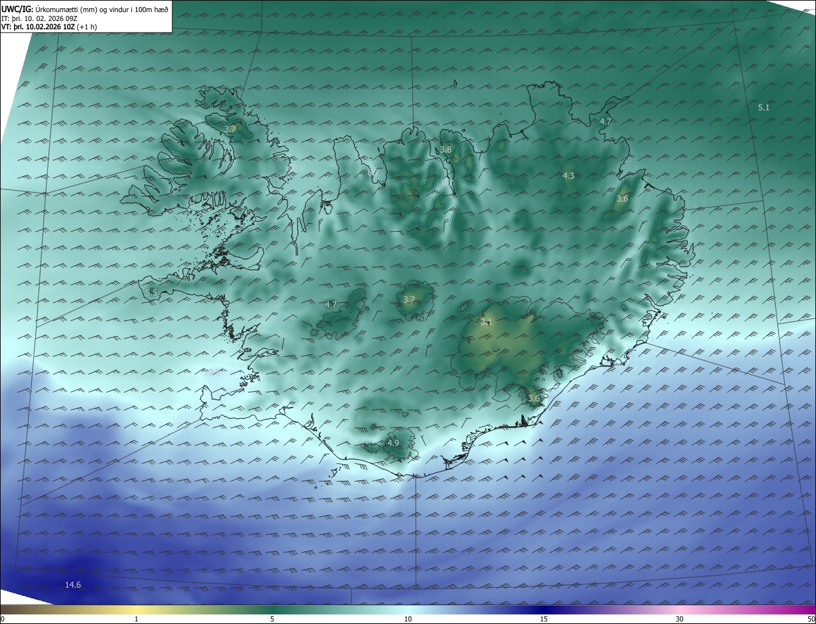Click the 14.6 value over the dark blue sea
This screenshot has height=624, width=816.
pyautogui.click(x=73, y=584)
